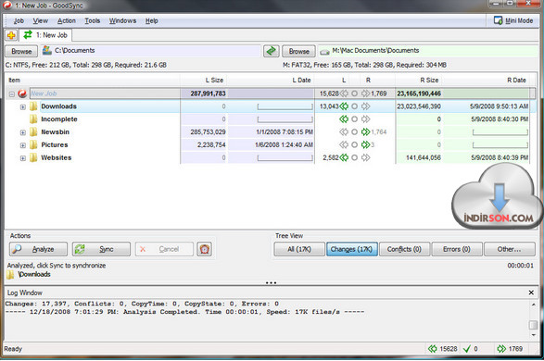This screenshot has width=544, height=361.
Task: Expand the Websites folder node
Action: tap(23, 158)
